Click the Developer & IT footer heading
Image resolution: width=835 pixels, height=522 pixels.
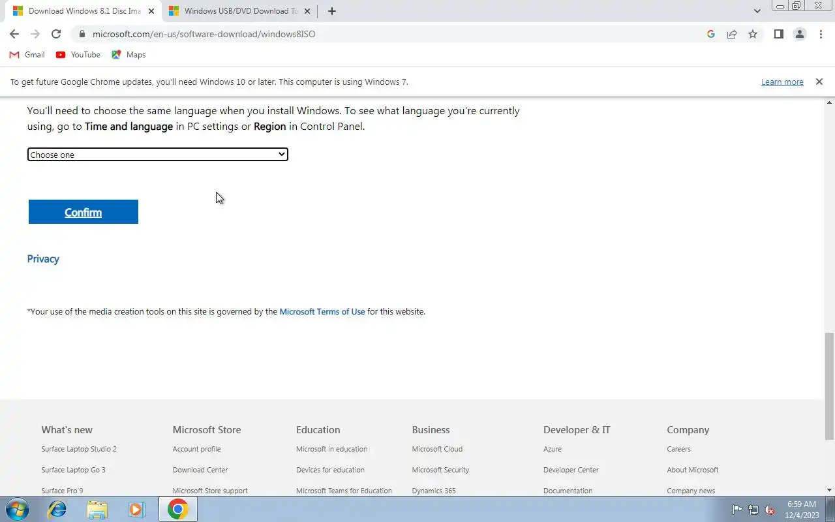(577, 430)
